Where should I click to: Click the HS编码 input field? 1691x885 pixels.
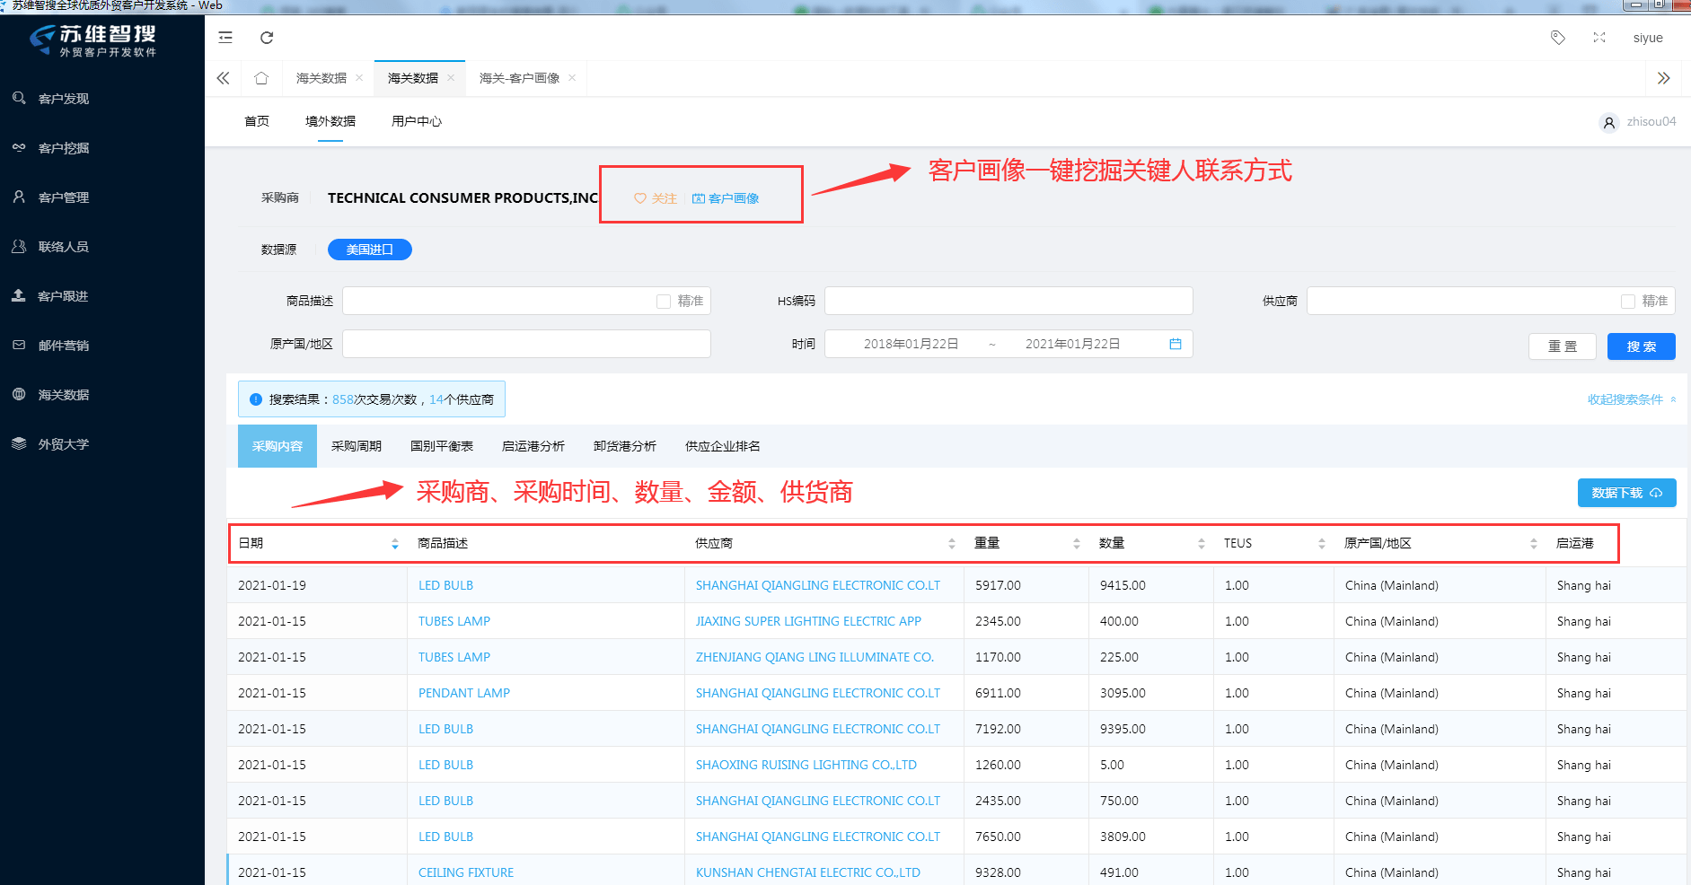(1008, 301)
